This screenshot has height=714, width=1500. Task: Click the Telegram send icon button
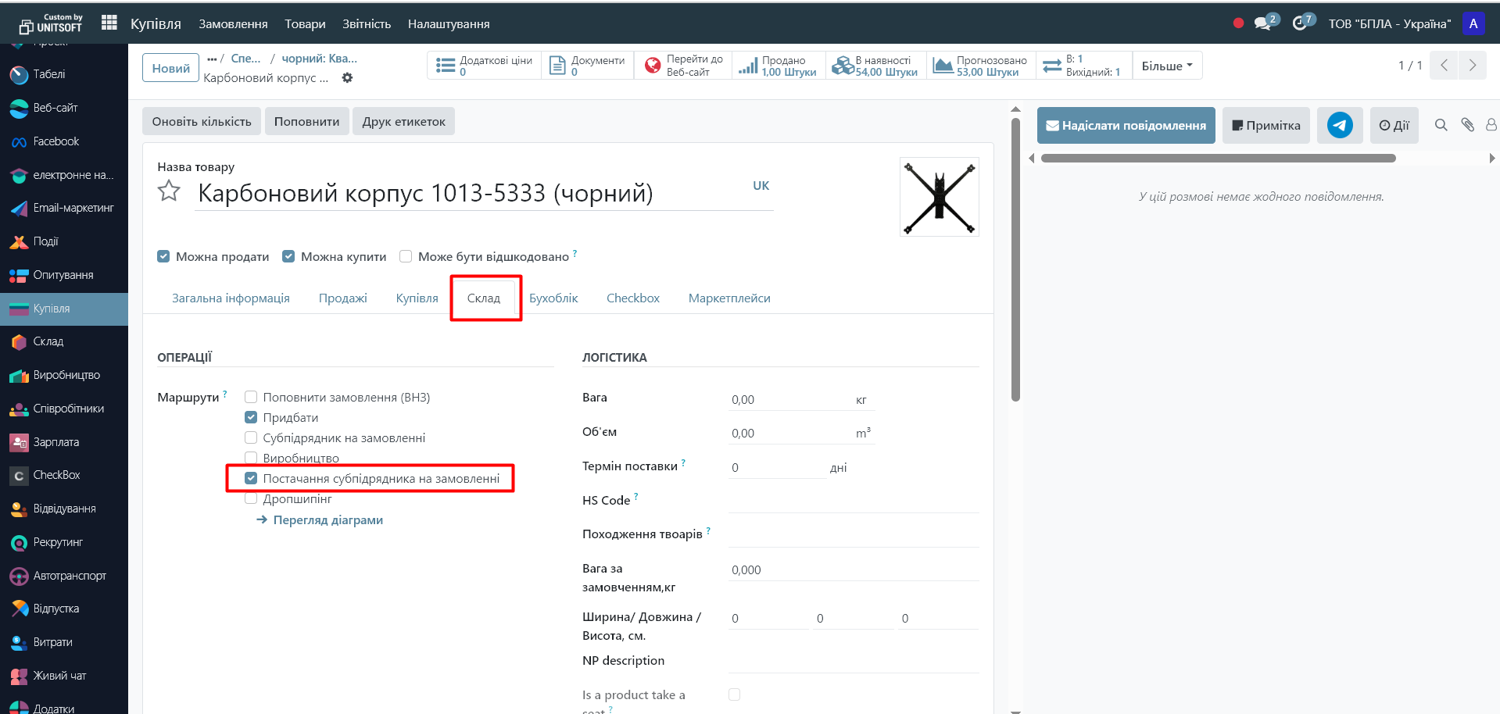pyautogui.click(x=1339, y=125)
